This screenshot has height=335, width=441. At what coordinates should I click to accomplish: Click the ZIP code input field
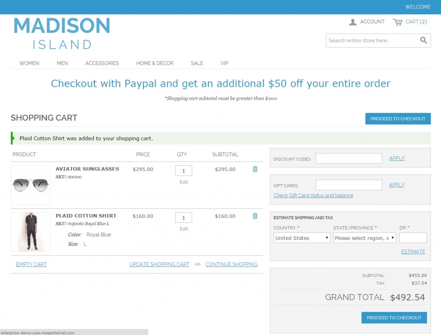(413, 238)
